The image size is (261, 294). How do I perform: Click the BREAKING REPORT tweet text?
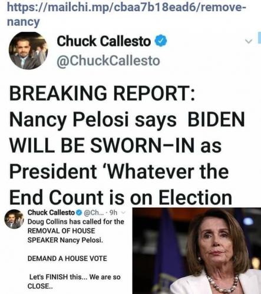coord(127,145)
